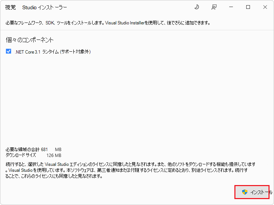Screen dimensions: 274x205
Task: Click the license agreement paragraph
Action: (x=130, y=170)
